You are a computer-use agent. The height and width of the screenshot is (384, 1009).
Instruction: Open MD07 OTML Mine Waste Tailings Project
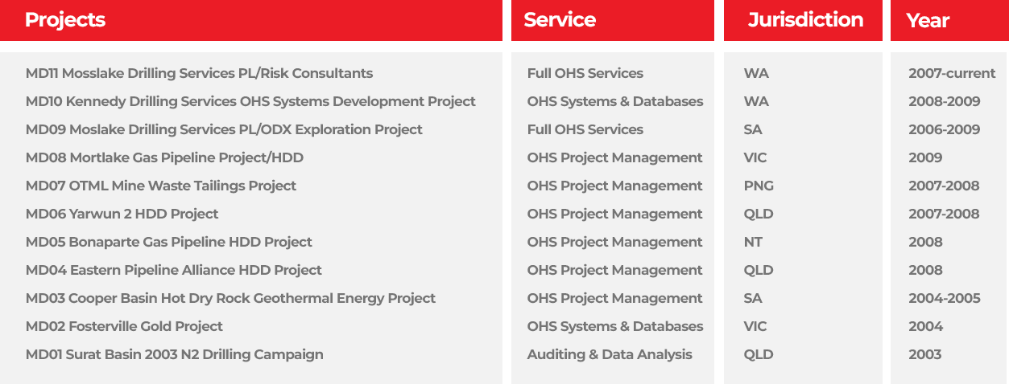point(161,186)
